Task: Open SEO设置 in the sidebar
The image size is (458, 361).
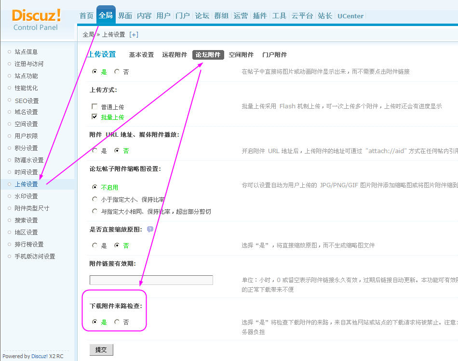Action: pos(27,101)
